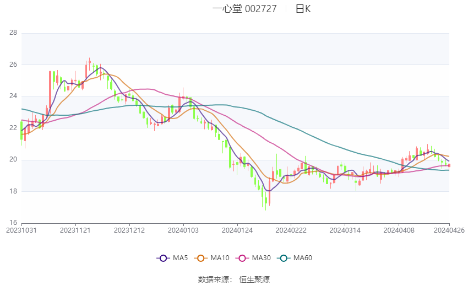Click the 数据来源 label at the bottom
Viewport: 468px width, 285px height.
214,279
